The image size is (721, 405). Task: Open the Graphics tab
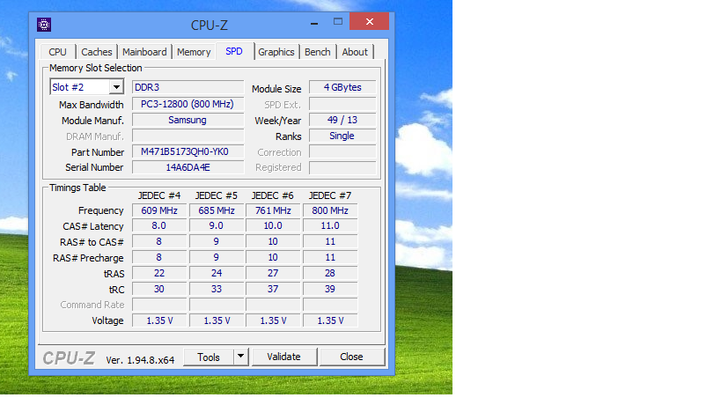pyautogui.click(x=276, y=52)
